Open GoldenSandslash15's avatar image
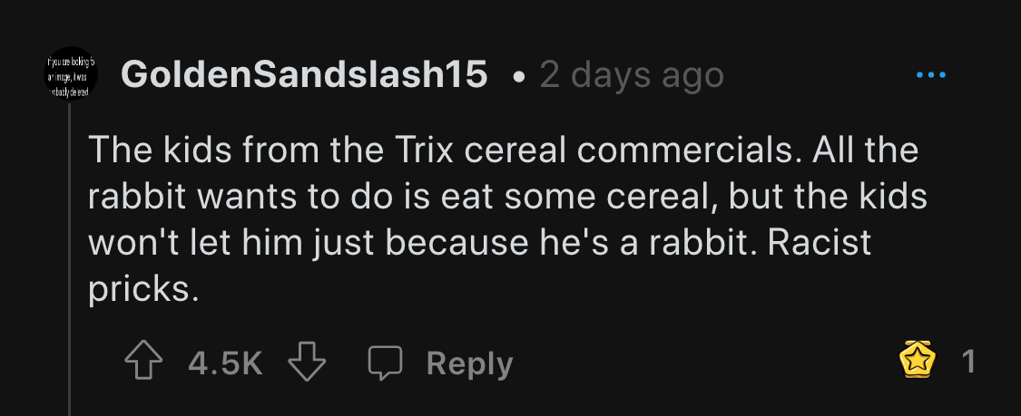 (x=71, y=74)
